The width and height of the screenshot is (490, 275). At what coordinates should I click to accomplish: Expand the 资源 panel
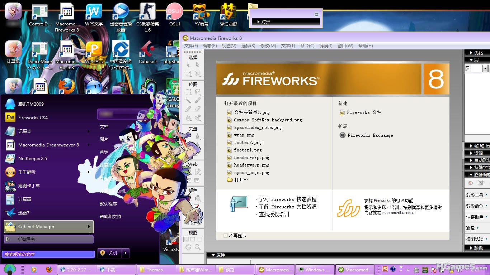tap(477, 153)
